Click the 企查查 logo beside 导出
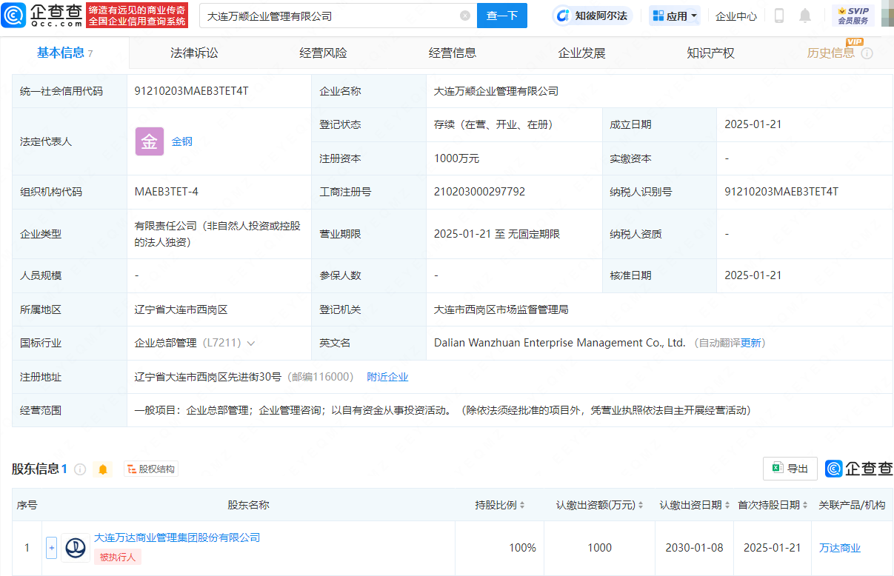Viewport: 894px width, 576px height. (859, 469)
